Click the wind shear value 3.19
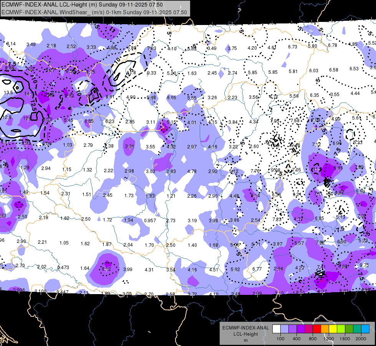Screen dimensions: 376x346 click(192, 220)
